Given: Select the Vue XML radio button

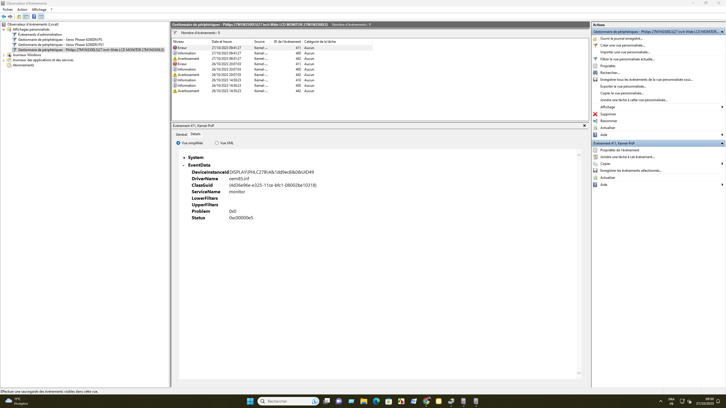Looking at the screenshot, I should click(x=217, y=143).
